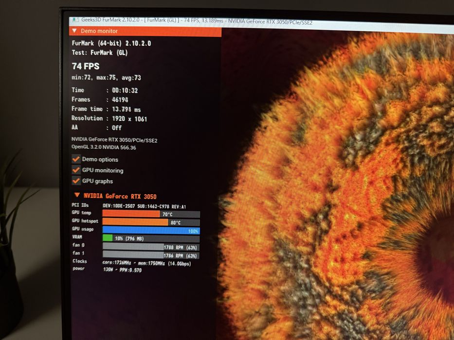Click the min:72, max:75, avg:73 line

click(106, 78)
